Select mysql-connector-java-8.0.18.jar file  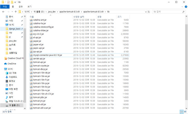pos(79,55)
